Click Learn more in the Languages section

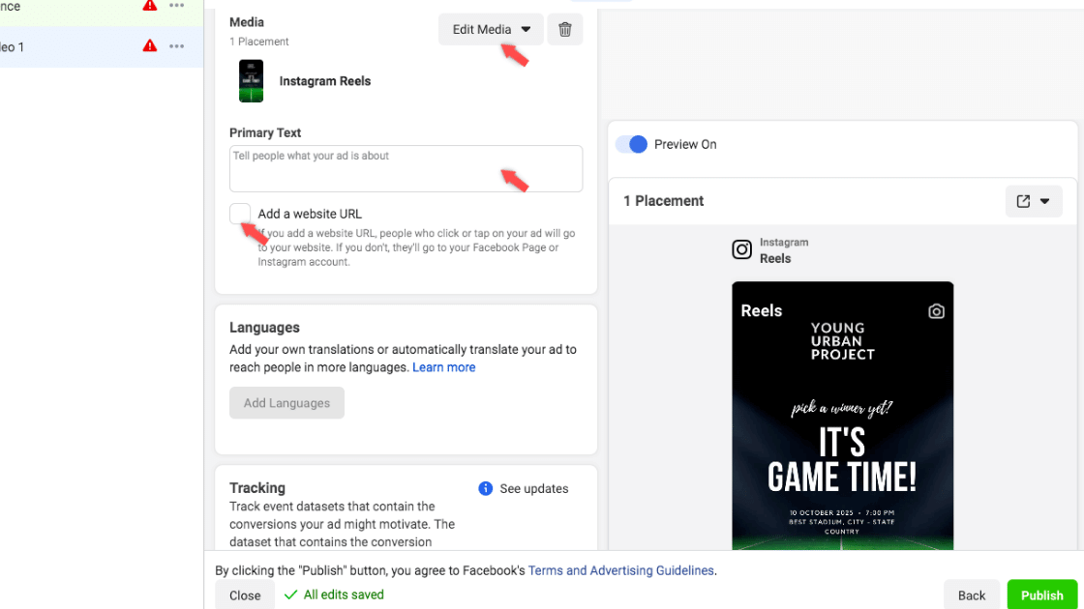click(x=444, y=366)
